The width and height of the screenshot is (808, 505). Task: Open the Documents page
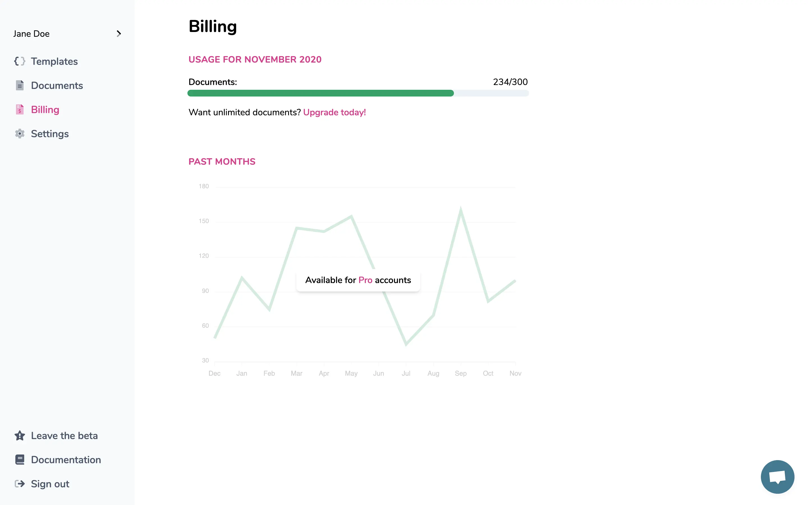[x=57, y=86]
